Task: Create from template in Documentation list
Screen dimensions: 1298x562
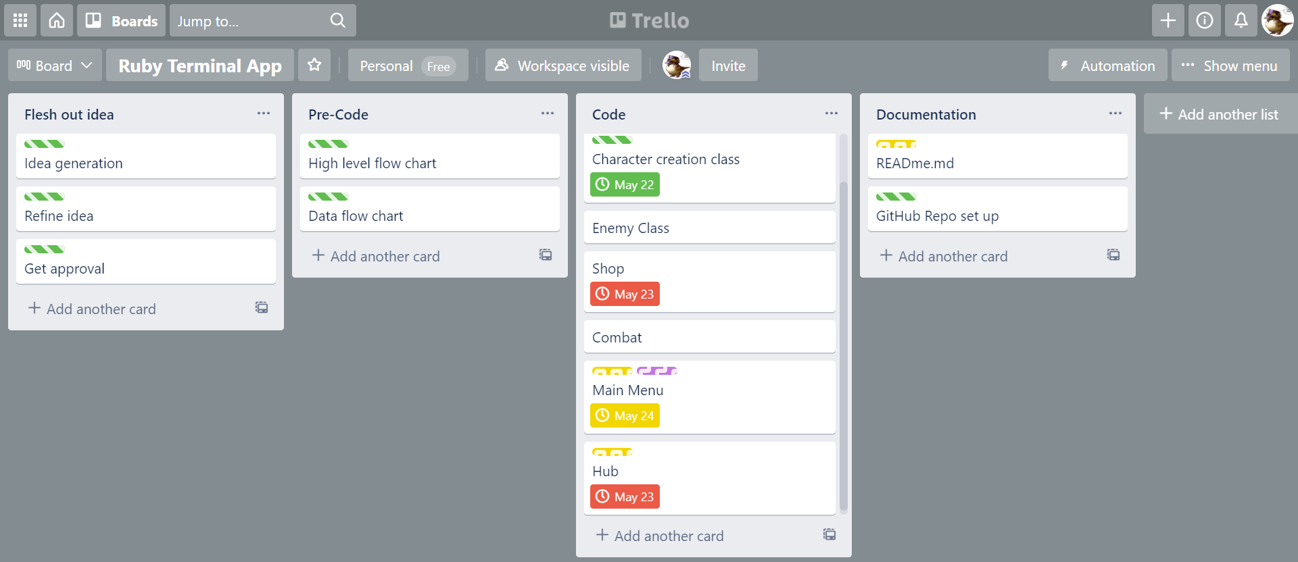Action: [1113, 255]
